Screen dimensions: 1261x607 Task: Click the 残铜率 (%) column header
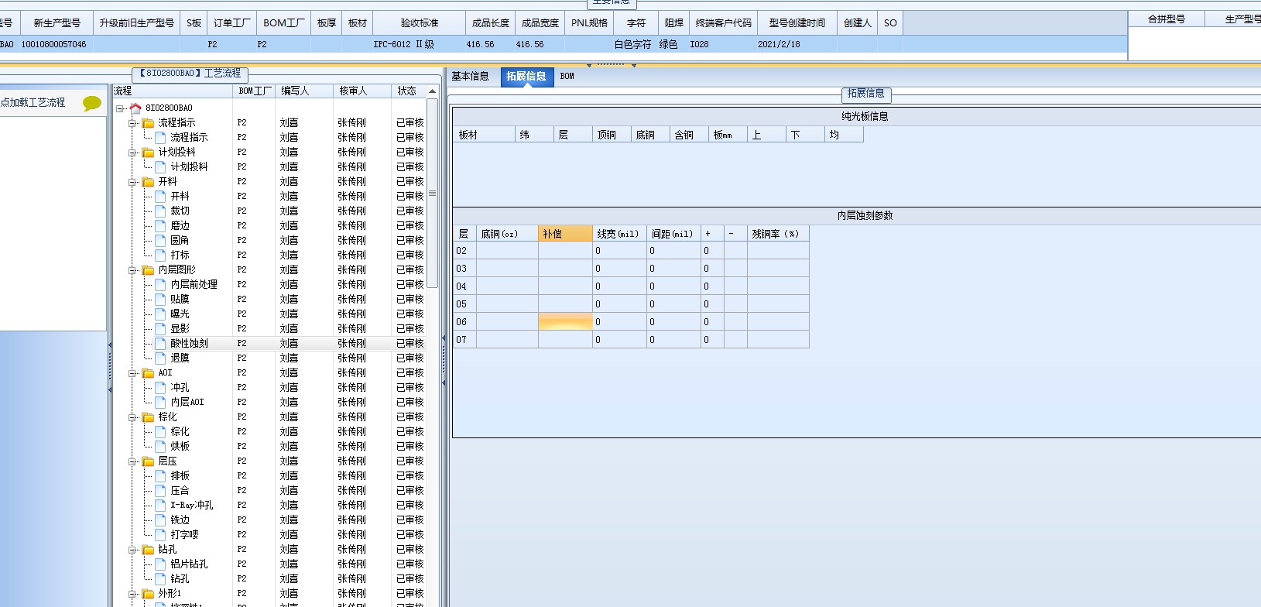(778, 234)
